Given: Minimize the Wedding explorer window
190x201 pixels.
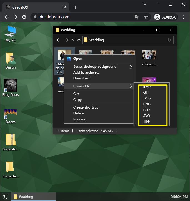Looking at the screenshot, I should [145, 30].
